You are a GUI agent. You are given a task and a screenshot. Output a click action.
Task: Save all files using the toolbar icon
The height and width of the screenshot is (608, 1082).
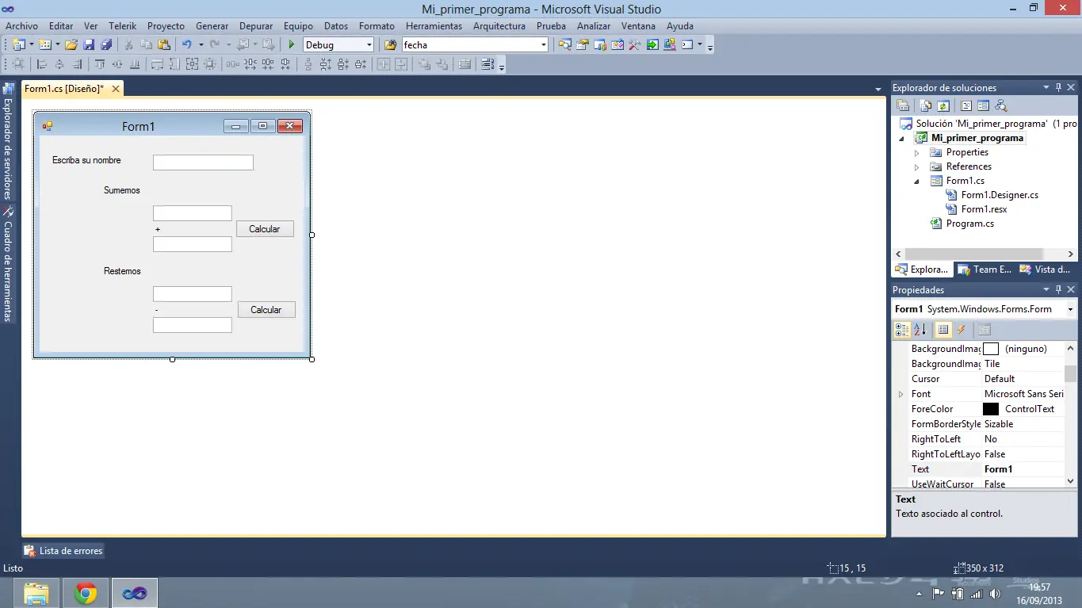coord(105,45)
